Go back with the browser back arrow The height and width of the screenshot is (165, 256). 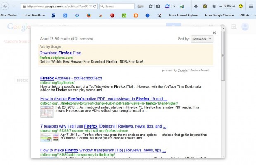pyautogui.click(x=5, y=6)
